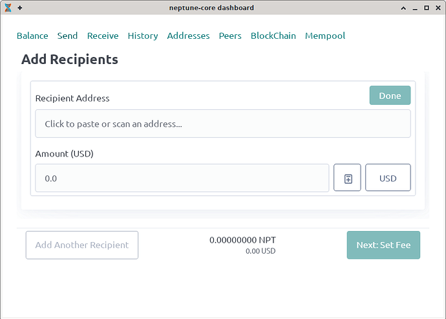Open the Mempool tab
Viewport: 446px width, 319px height.
point(325,36)
